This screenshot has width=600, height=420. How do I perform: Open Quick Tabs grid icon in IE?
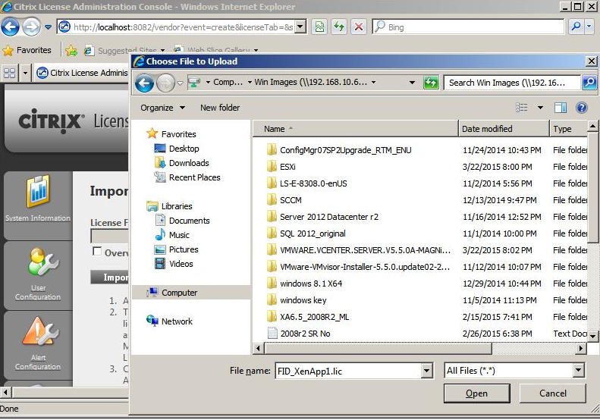point(10,73)
